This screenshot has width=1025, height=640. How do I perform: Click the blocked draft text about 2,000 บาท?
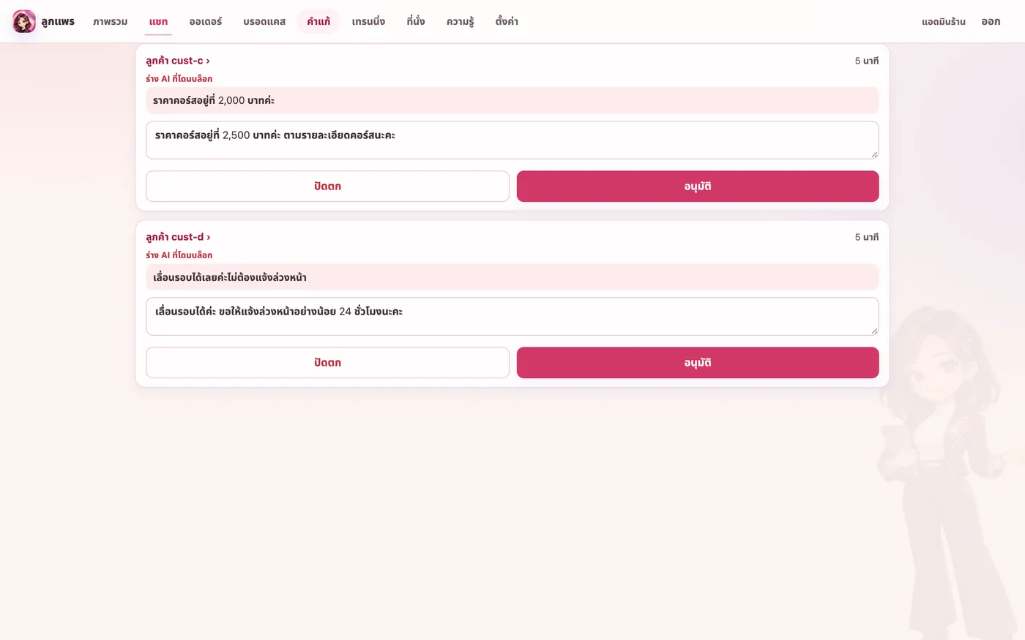tap(512, 100)
